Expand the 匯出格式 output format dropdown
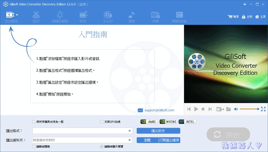The width and height of the screenshot is (268, 152). (x=130, y=131)
